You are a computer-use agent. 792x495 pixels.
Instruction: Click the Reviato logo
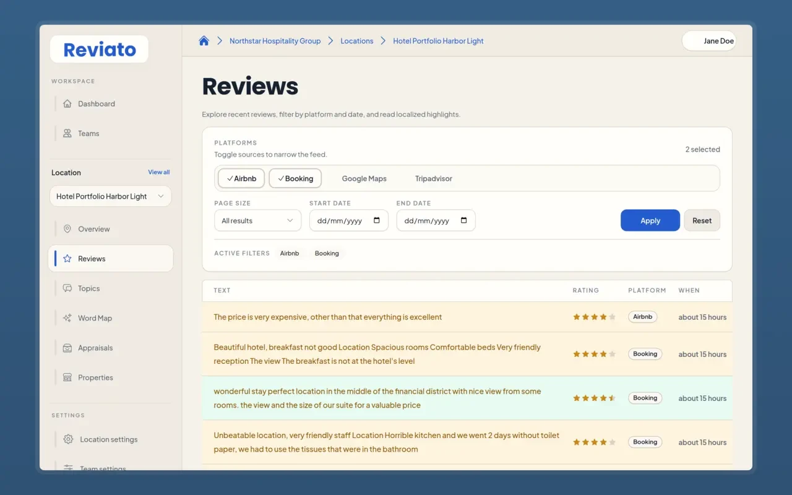[x=99, y=49]
